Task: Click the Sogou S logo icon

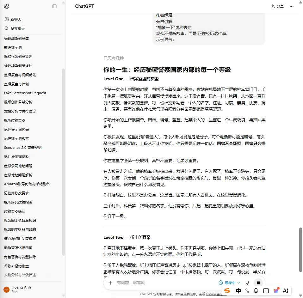Action: click(227, 291)
